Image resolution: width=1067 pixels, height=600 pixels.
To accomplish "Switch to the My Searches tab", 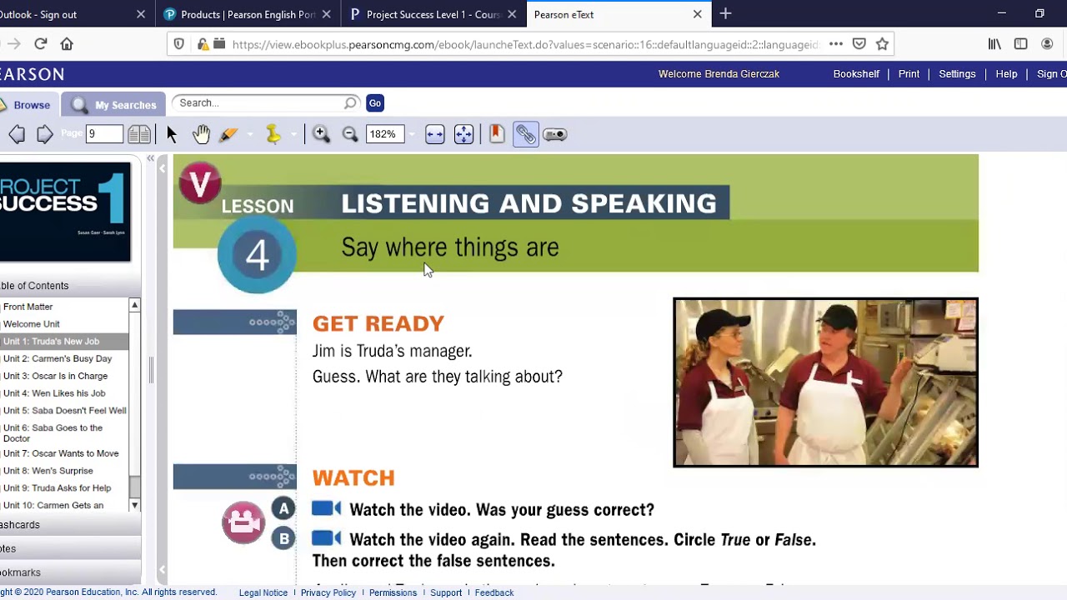I will [x=114, y=105].
